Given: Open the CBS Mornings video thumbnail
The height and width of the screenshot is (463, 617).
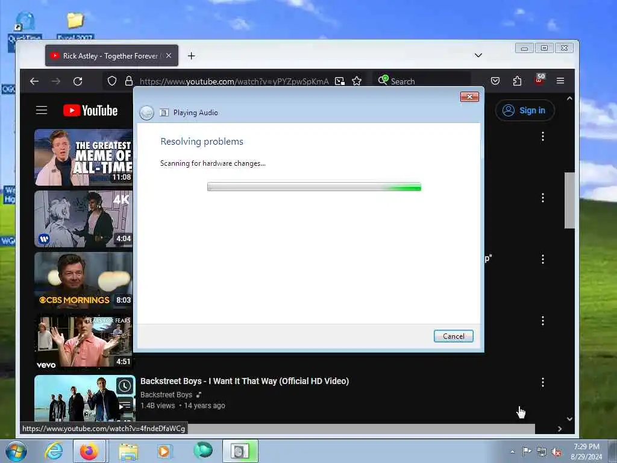Looking at the screenshot, I should click(x=83, y=280).
